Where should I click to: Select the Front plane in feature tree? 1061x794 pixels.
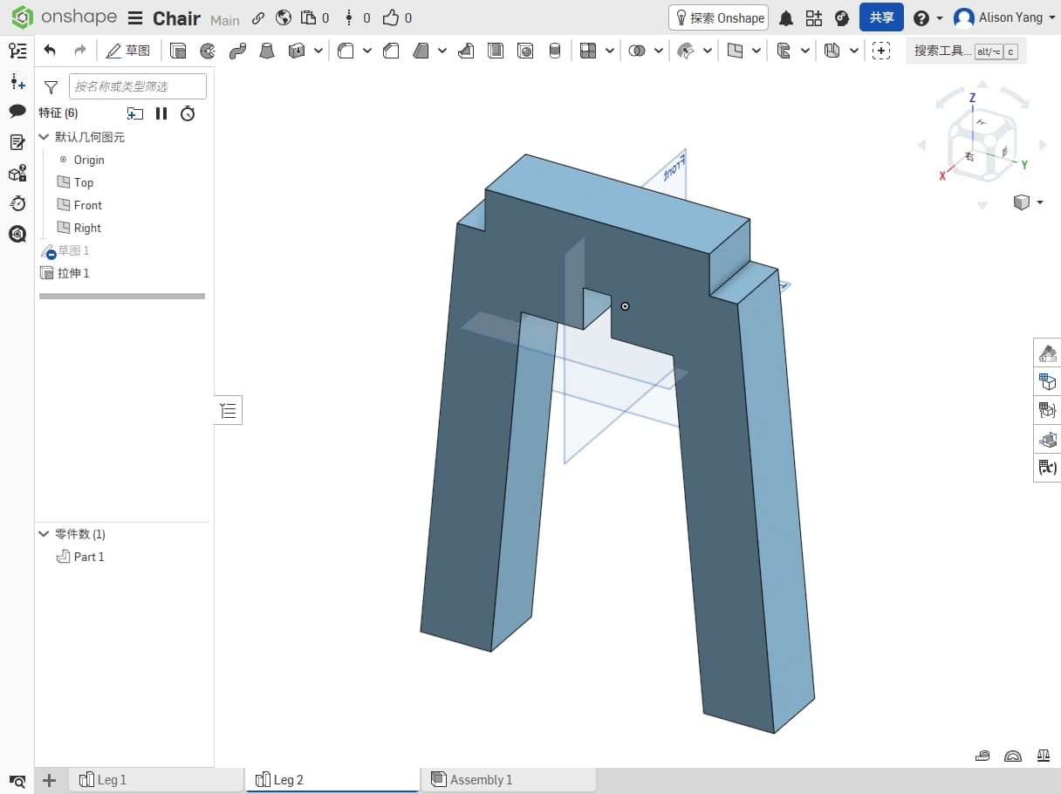coord(87,205)
